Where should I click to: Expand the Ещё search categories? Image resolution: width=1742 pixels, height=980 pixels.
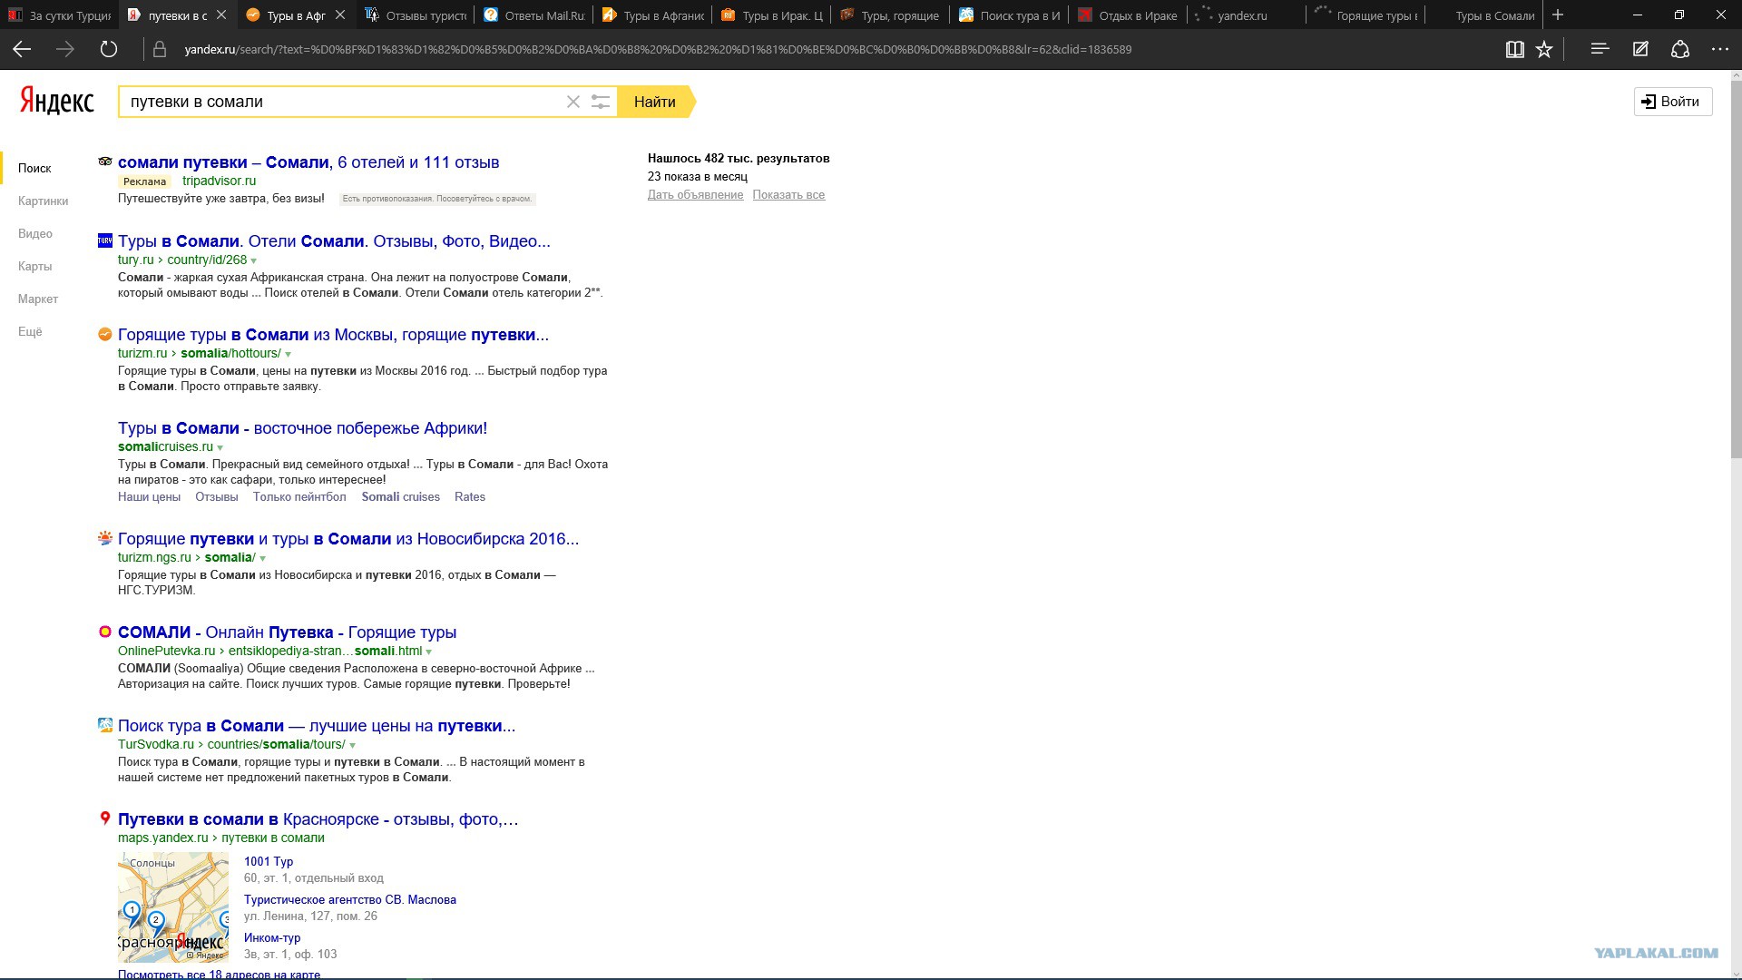click(x=30, y=331)
